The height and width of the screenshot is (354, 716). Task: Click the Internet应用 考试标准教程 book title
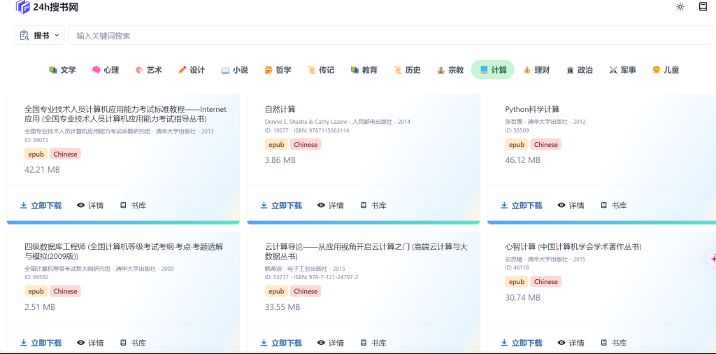126,114
